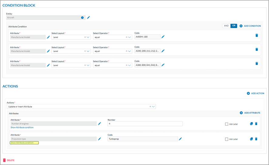269x165 pixels.
Task: Edit the Number of engines attribute
Action: tap(99, 124)
